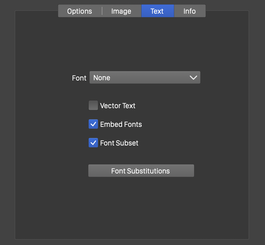Click the blue checkmark icon beside Embed Fonts
Image resolution: width=265 pixels, height=245 pixels.
coord(93,124)
